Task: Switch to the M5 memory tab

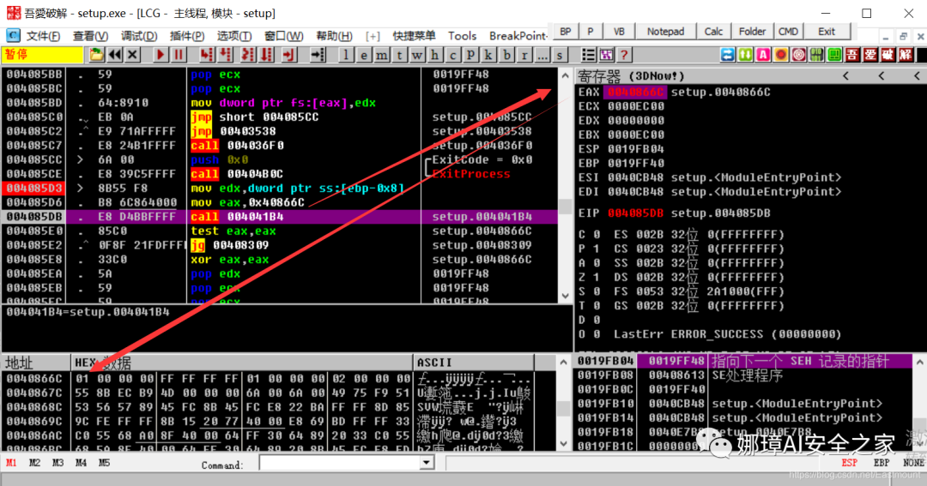Action: coord(104,463)
